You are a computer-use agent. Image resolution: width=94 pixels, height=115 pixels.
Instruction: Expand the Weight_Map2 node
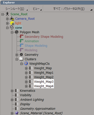pos(26,77)
